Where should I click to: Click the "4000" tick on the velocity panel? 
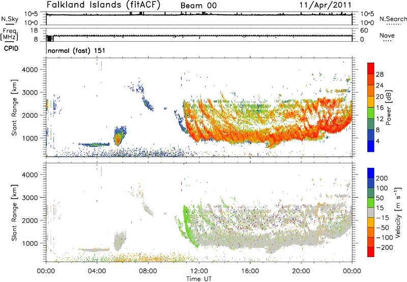pyautogui.click(x=30, y=175)
